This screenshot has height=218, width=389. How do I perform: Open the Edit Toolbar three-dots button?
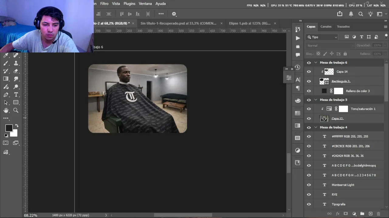(6, 118)
